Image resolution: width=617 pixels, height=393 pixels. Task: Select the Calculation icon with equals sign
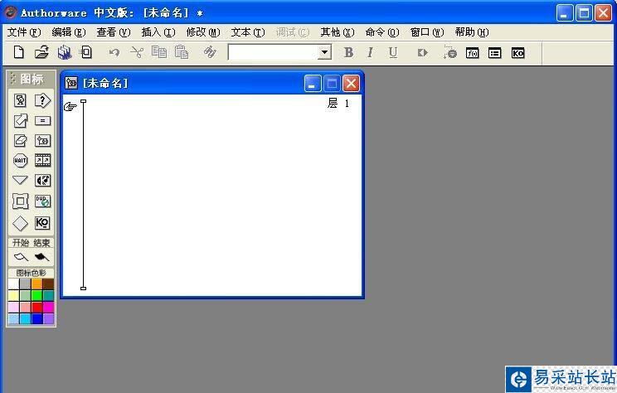(42, 120)
